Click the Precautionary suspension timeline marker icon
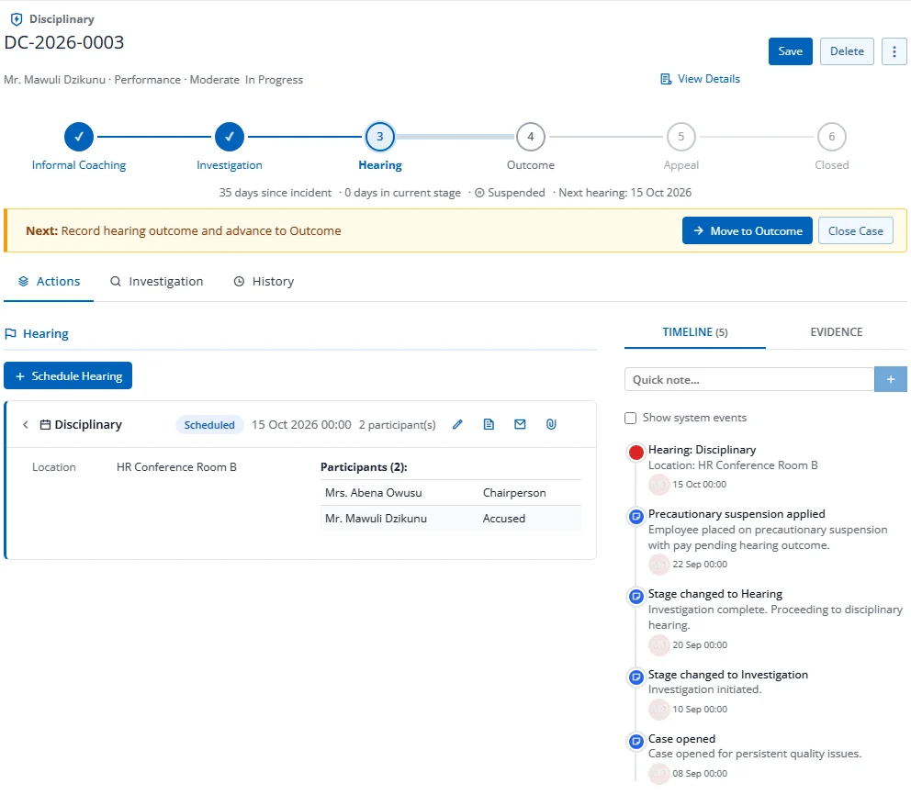The width and height of the screenshot is (911, 806). 636,516
